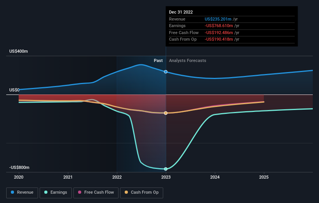Click the 2025 x-axis label
Viewport: 319px width, 203px height.
coord(264,177)
